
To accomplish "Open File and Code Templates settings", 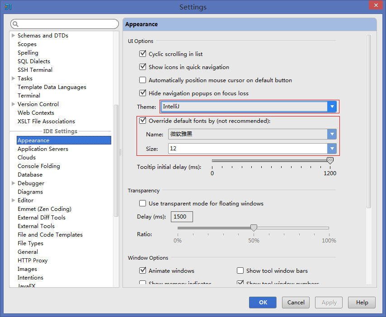I will [x=50, y=235].
